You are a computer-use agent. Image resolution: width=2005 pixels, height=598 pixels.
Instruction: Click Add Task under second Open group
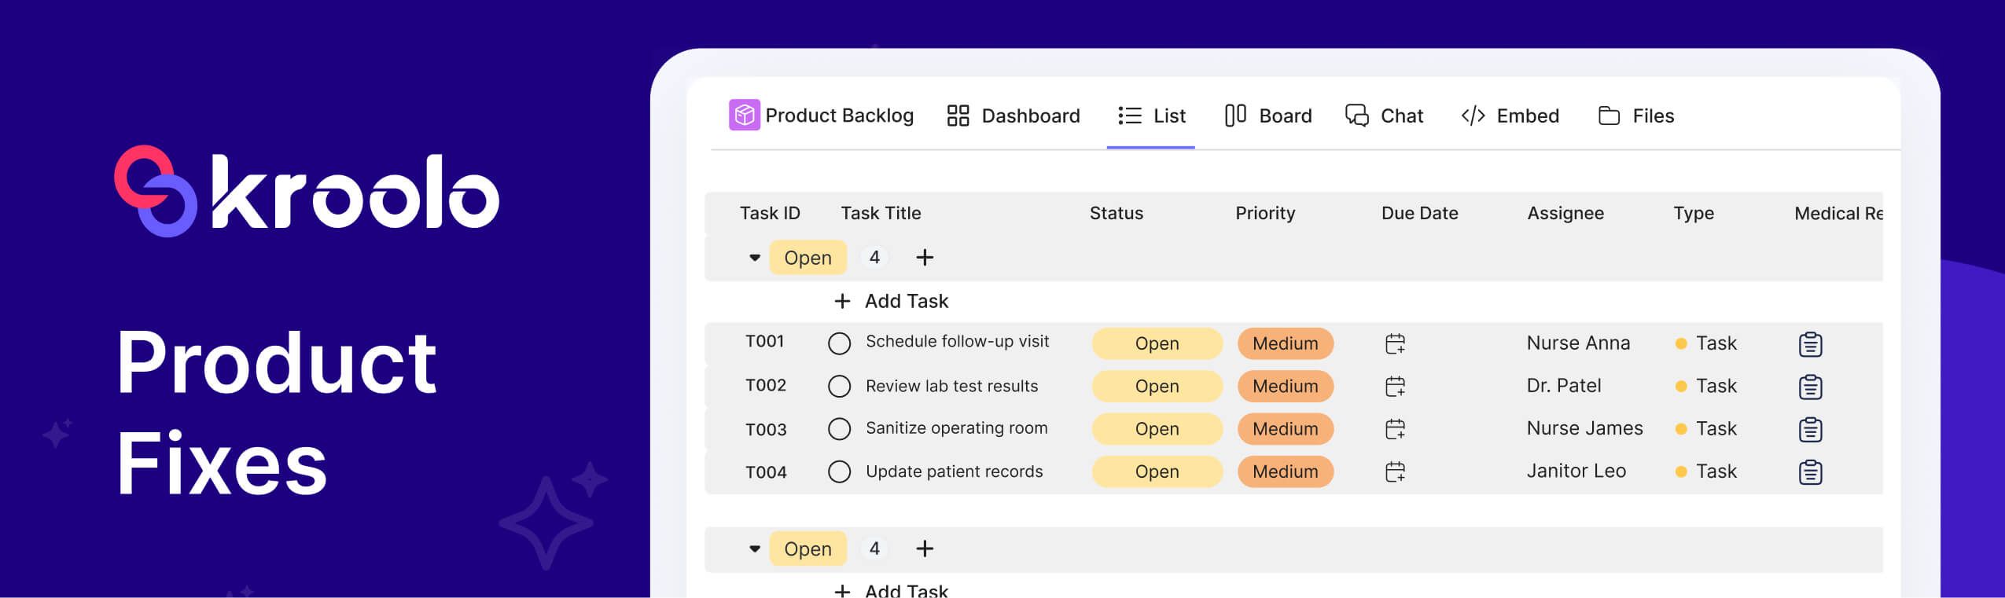891,590
